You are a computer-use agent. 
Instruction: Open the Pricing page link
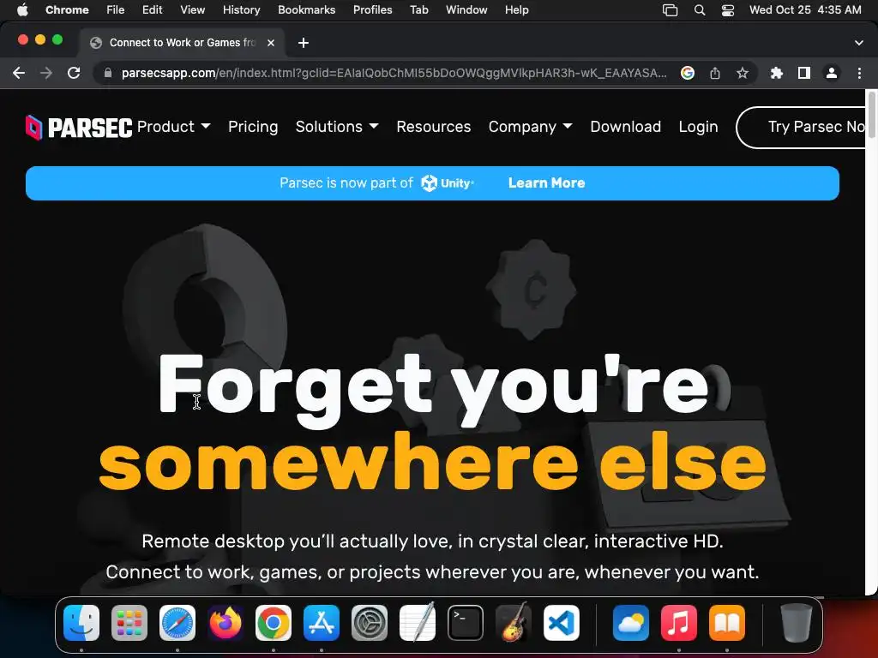253,127
